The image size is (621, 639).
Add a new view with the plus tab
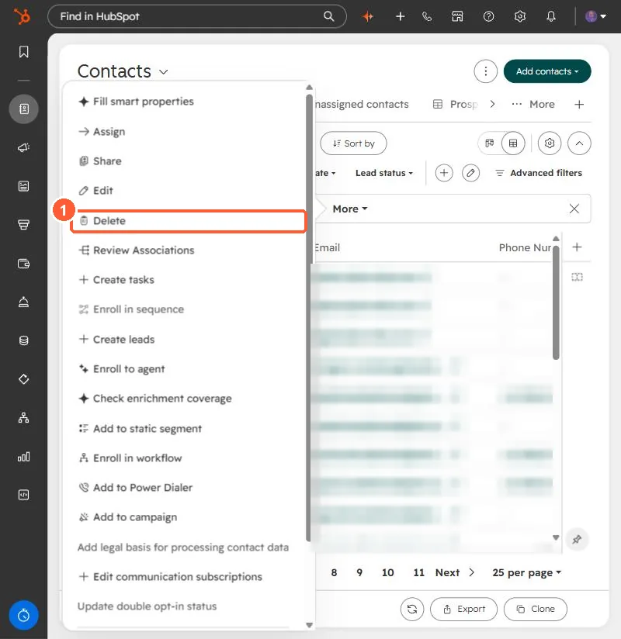point(579,105)
